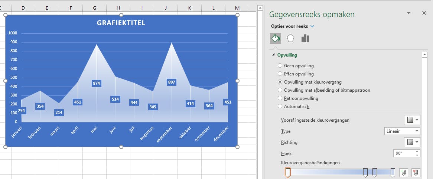Click the 'september' axis label
The height and width of the screenshot is (179, 433).
(x=164, y=135)
